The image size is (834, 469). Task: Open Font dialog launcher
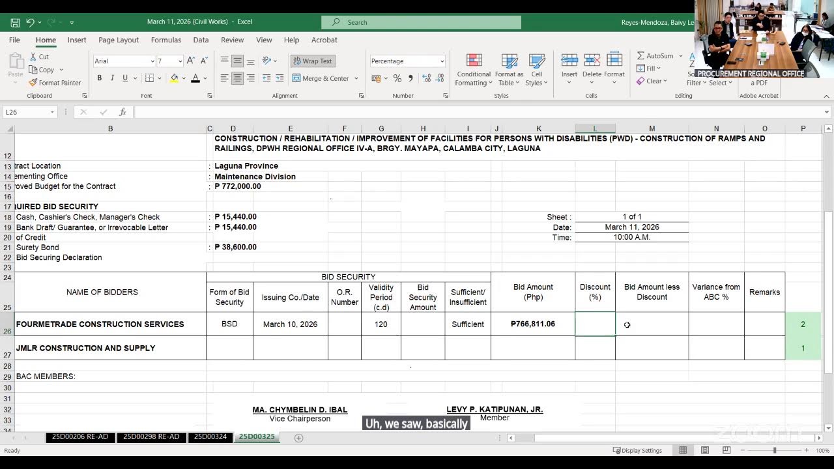click(x=210, y=96)
